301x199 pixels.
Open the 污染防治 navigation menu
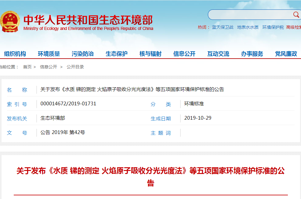click(x=83, y=54)
